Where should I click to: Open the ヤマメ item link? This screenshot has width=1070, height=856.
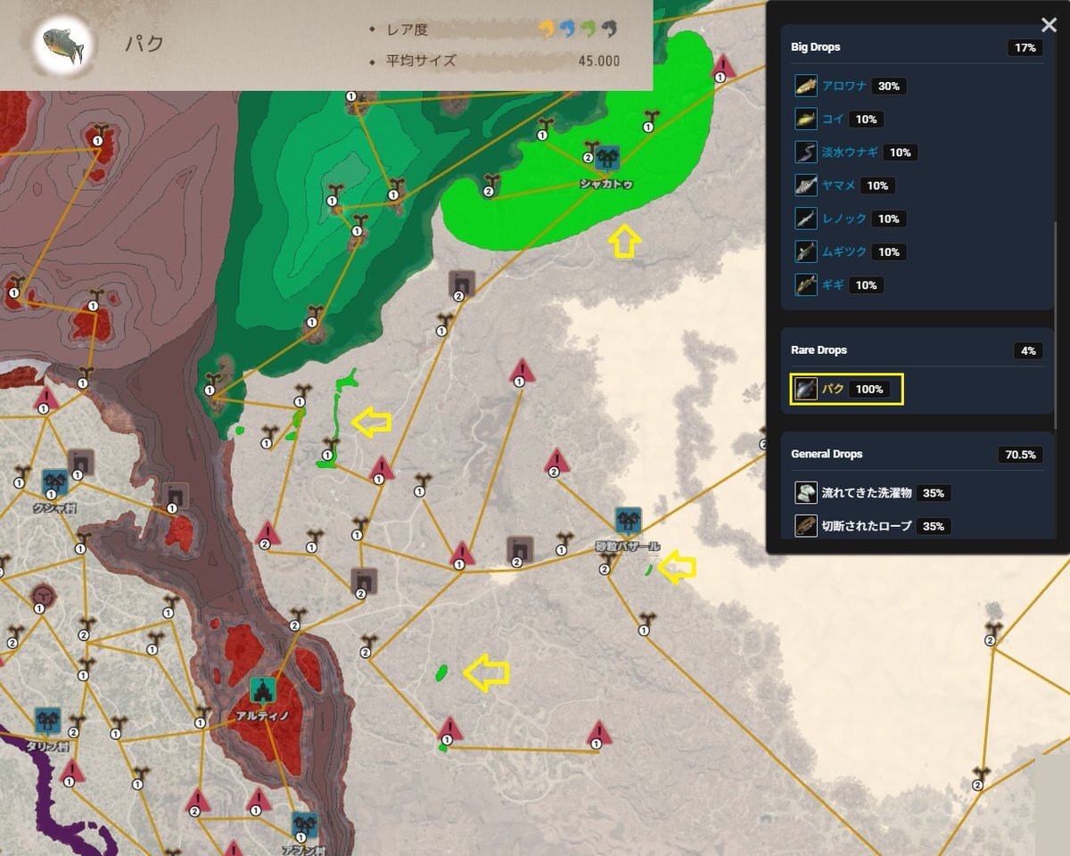point(838,185)
